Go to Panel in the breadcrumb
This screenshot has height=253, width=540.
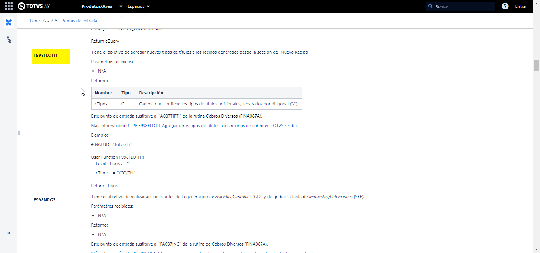click(35, 21)
